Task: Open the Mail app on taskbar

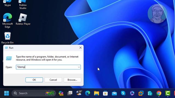Action: [114, 93]
